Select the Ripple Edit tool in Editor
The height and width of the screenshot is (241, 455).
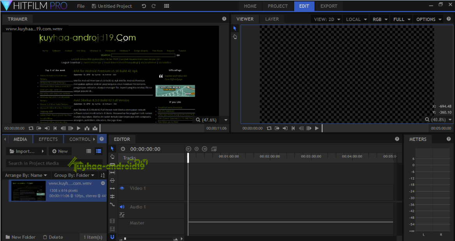112,180
